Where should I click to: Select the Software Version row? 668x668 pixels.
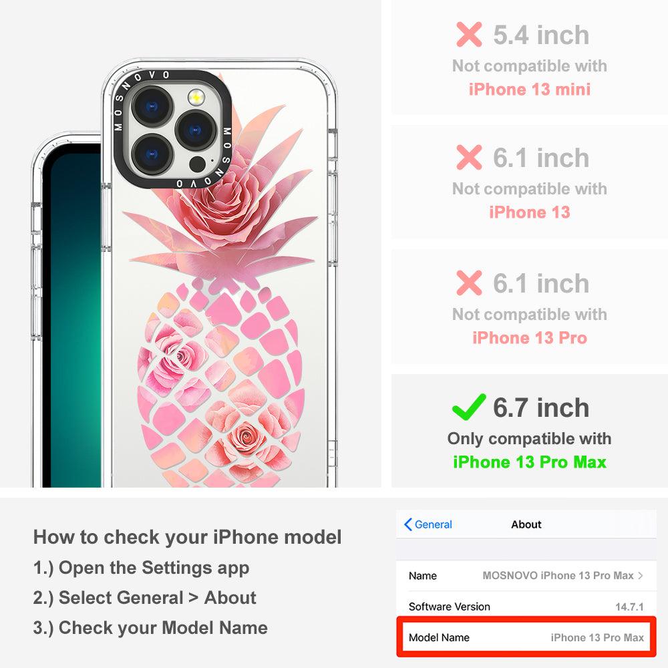click(x=526, y=607)
